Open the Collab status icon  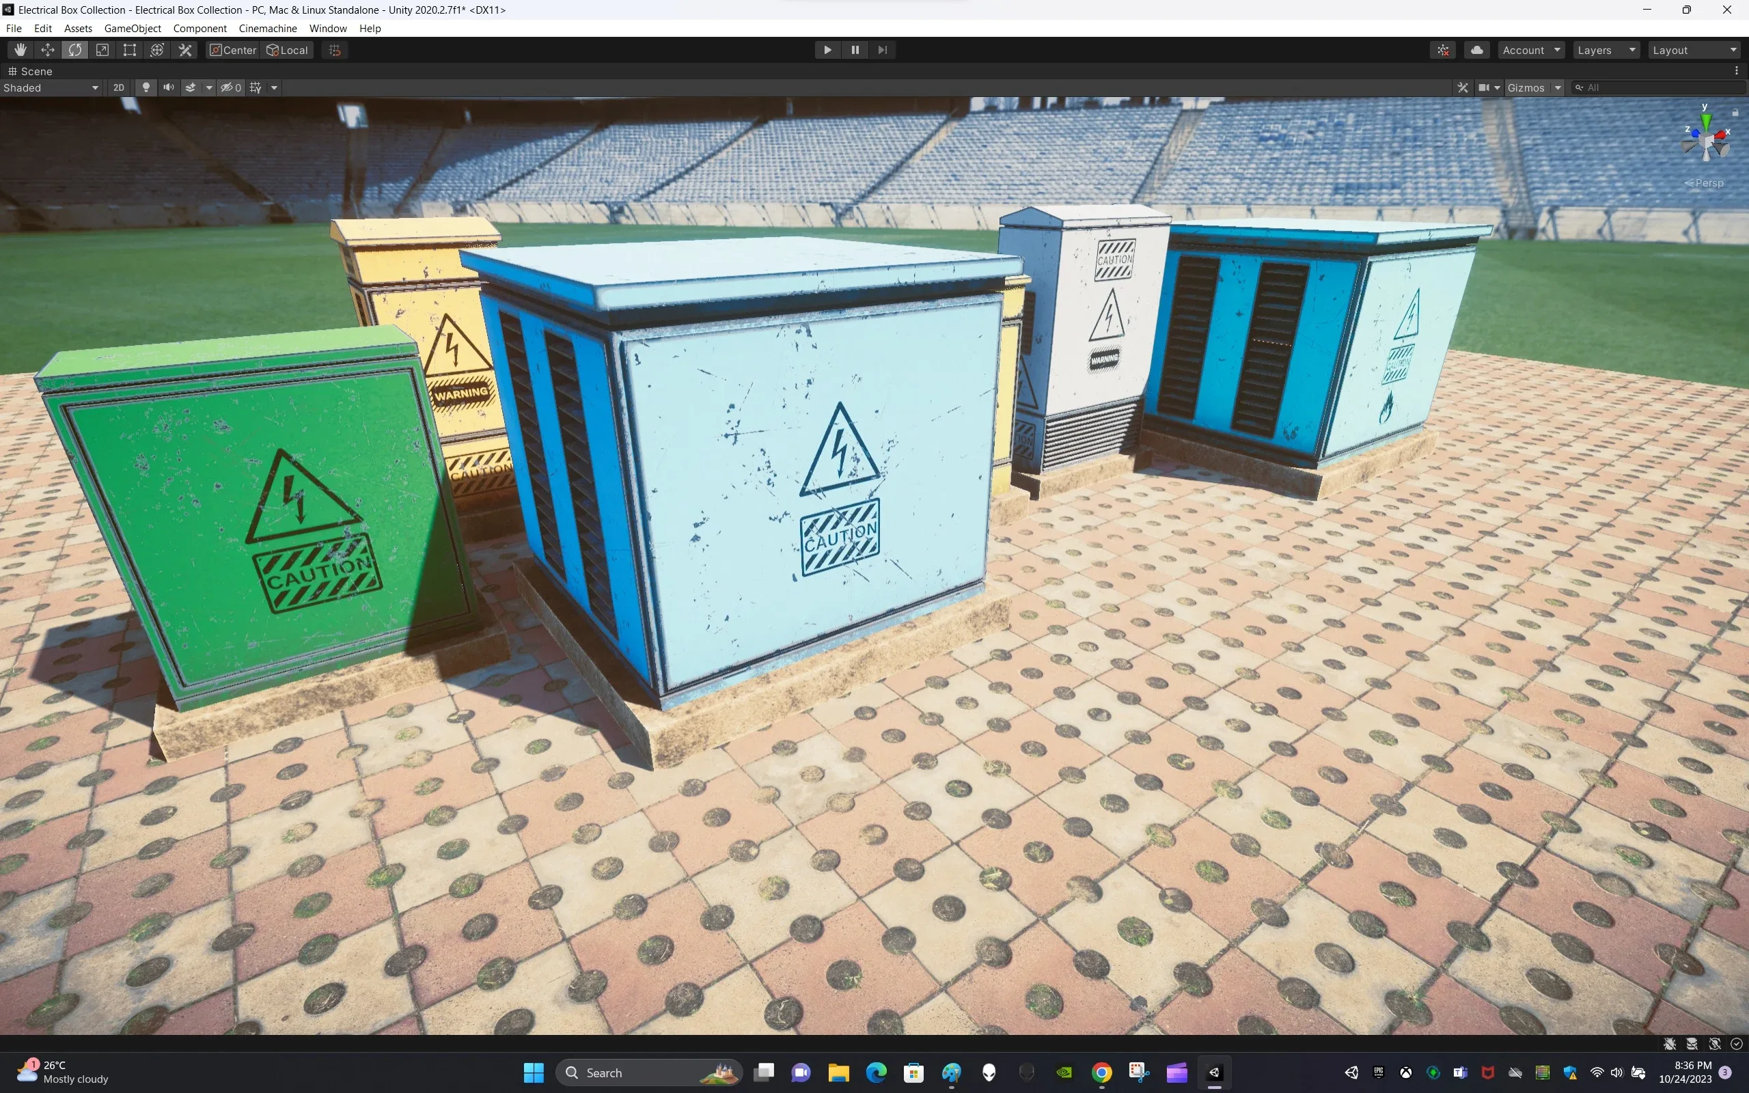point(1444,50)
